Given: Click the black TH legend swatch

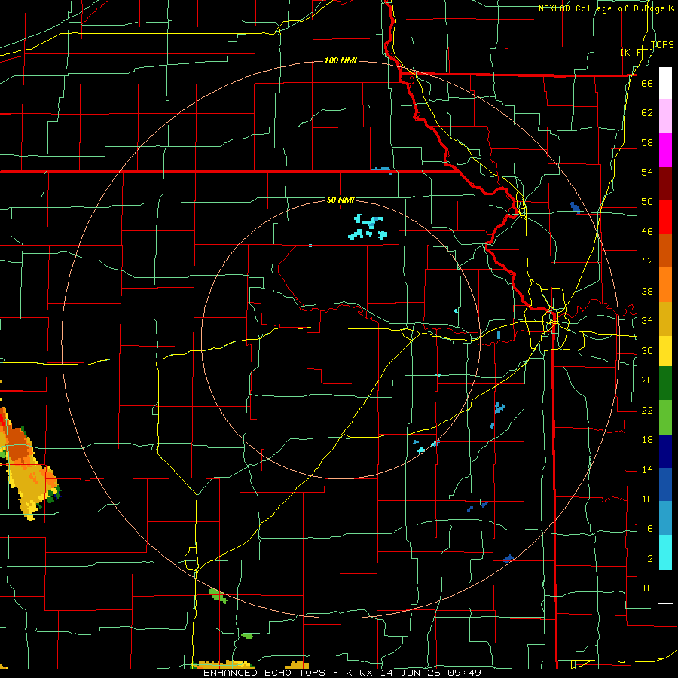Looking at the screenshot, I should coord(665,586).
